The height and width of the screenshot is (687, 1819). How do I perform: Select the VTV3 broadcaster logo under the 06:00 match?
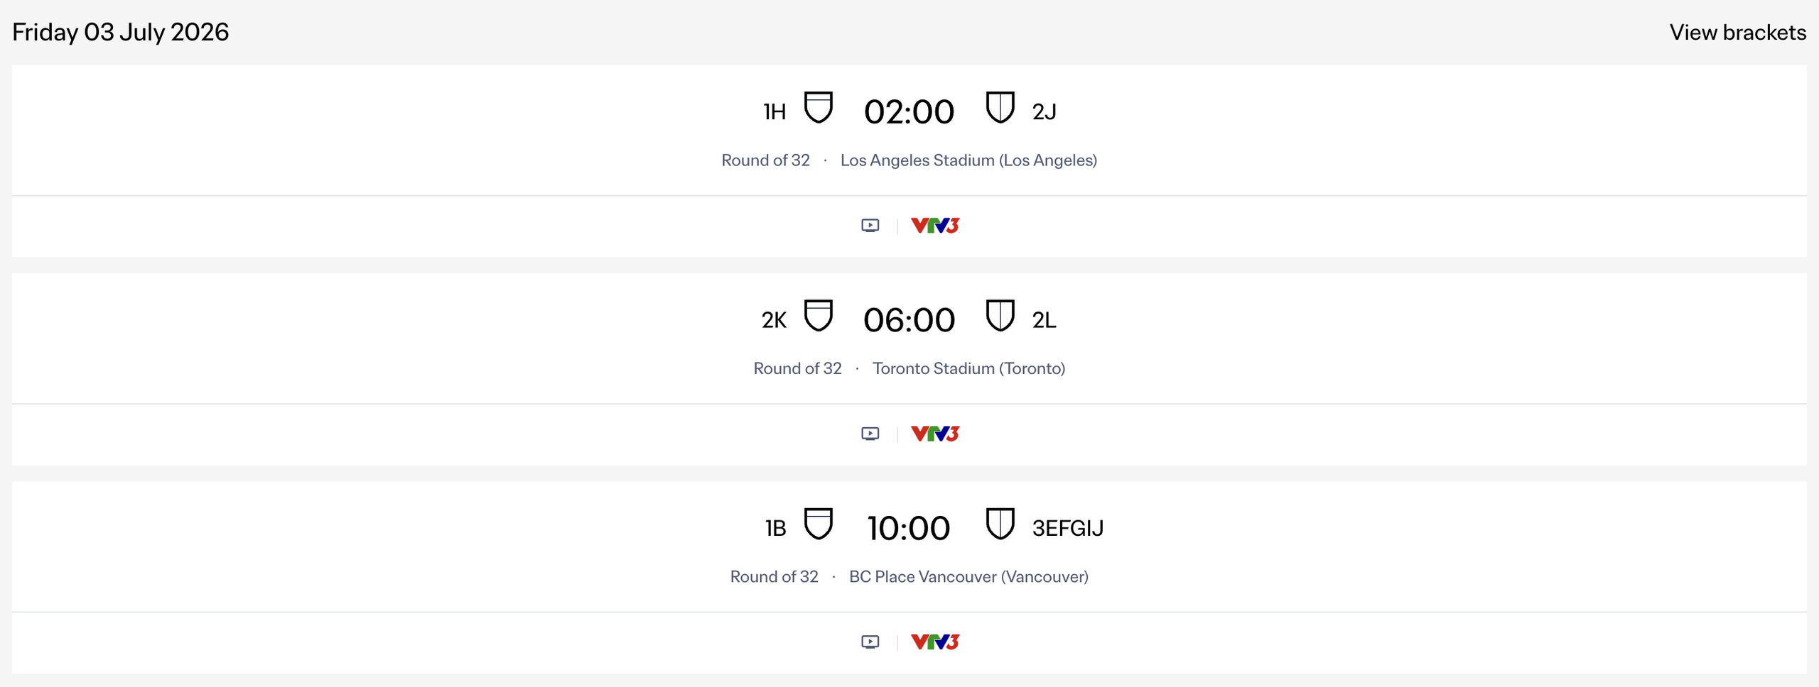point(934,433)
